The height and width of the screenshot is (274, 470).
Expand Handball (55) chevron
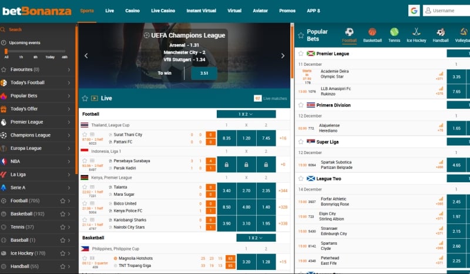(x=69, y=266)
